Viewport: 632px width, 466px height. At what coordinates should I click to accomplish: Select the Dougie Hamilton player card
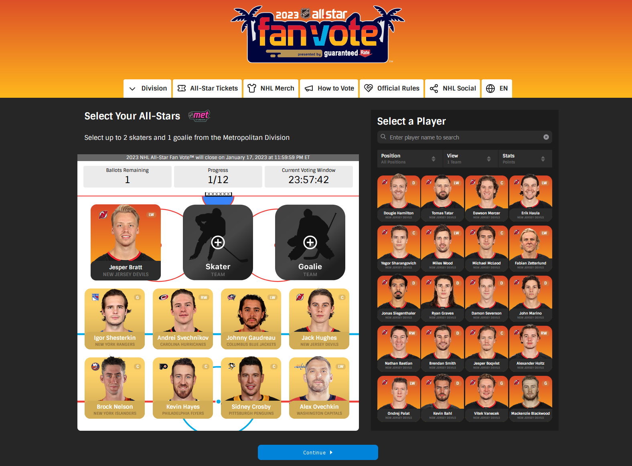(x=399, y=198)
